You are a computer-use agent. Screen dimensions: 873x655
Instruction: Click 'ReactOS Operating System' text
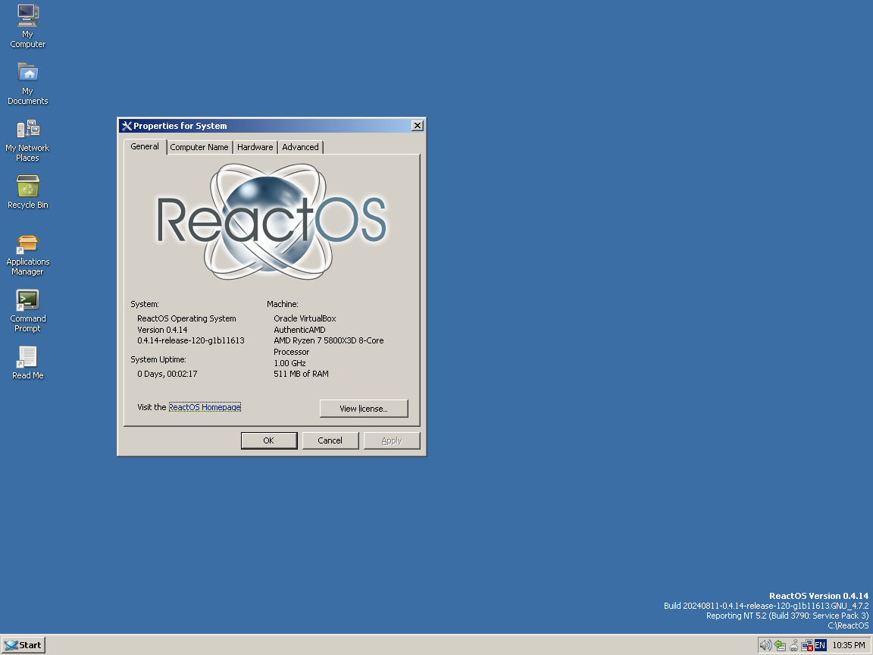point(186,318)
